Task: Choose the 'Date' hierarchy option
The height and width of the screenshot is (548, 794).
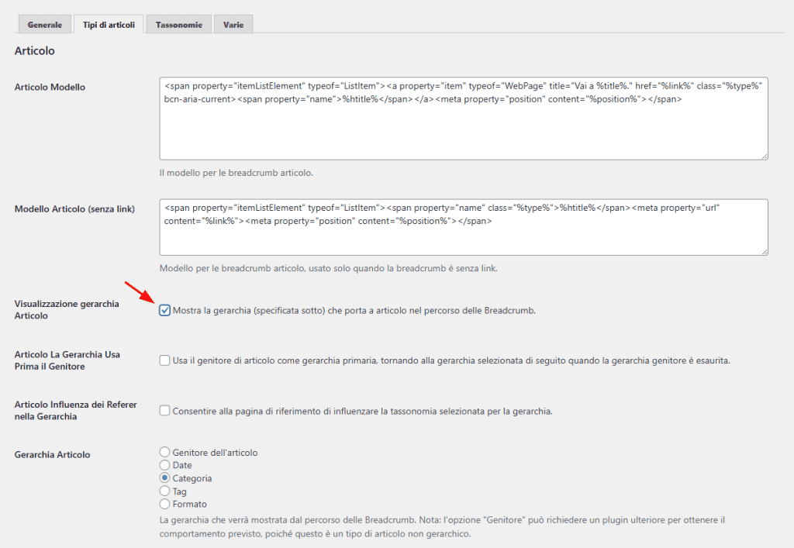Action: [164, 466]
